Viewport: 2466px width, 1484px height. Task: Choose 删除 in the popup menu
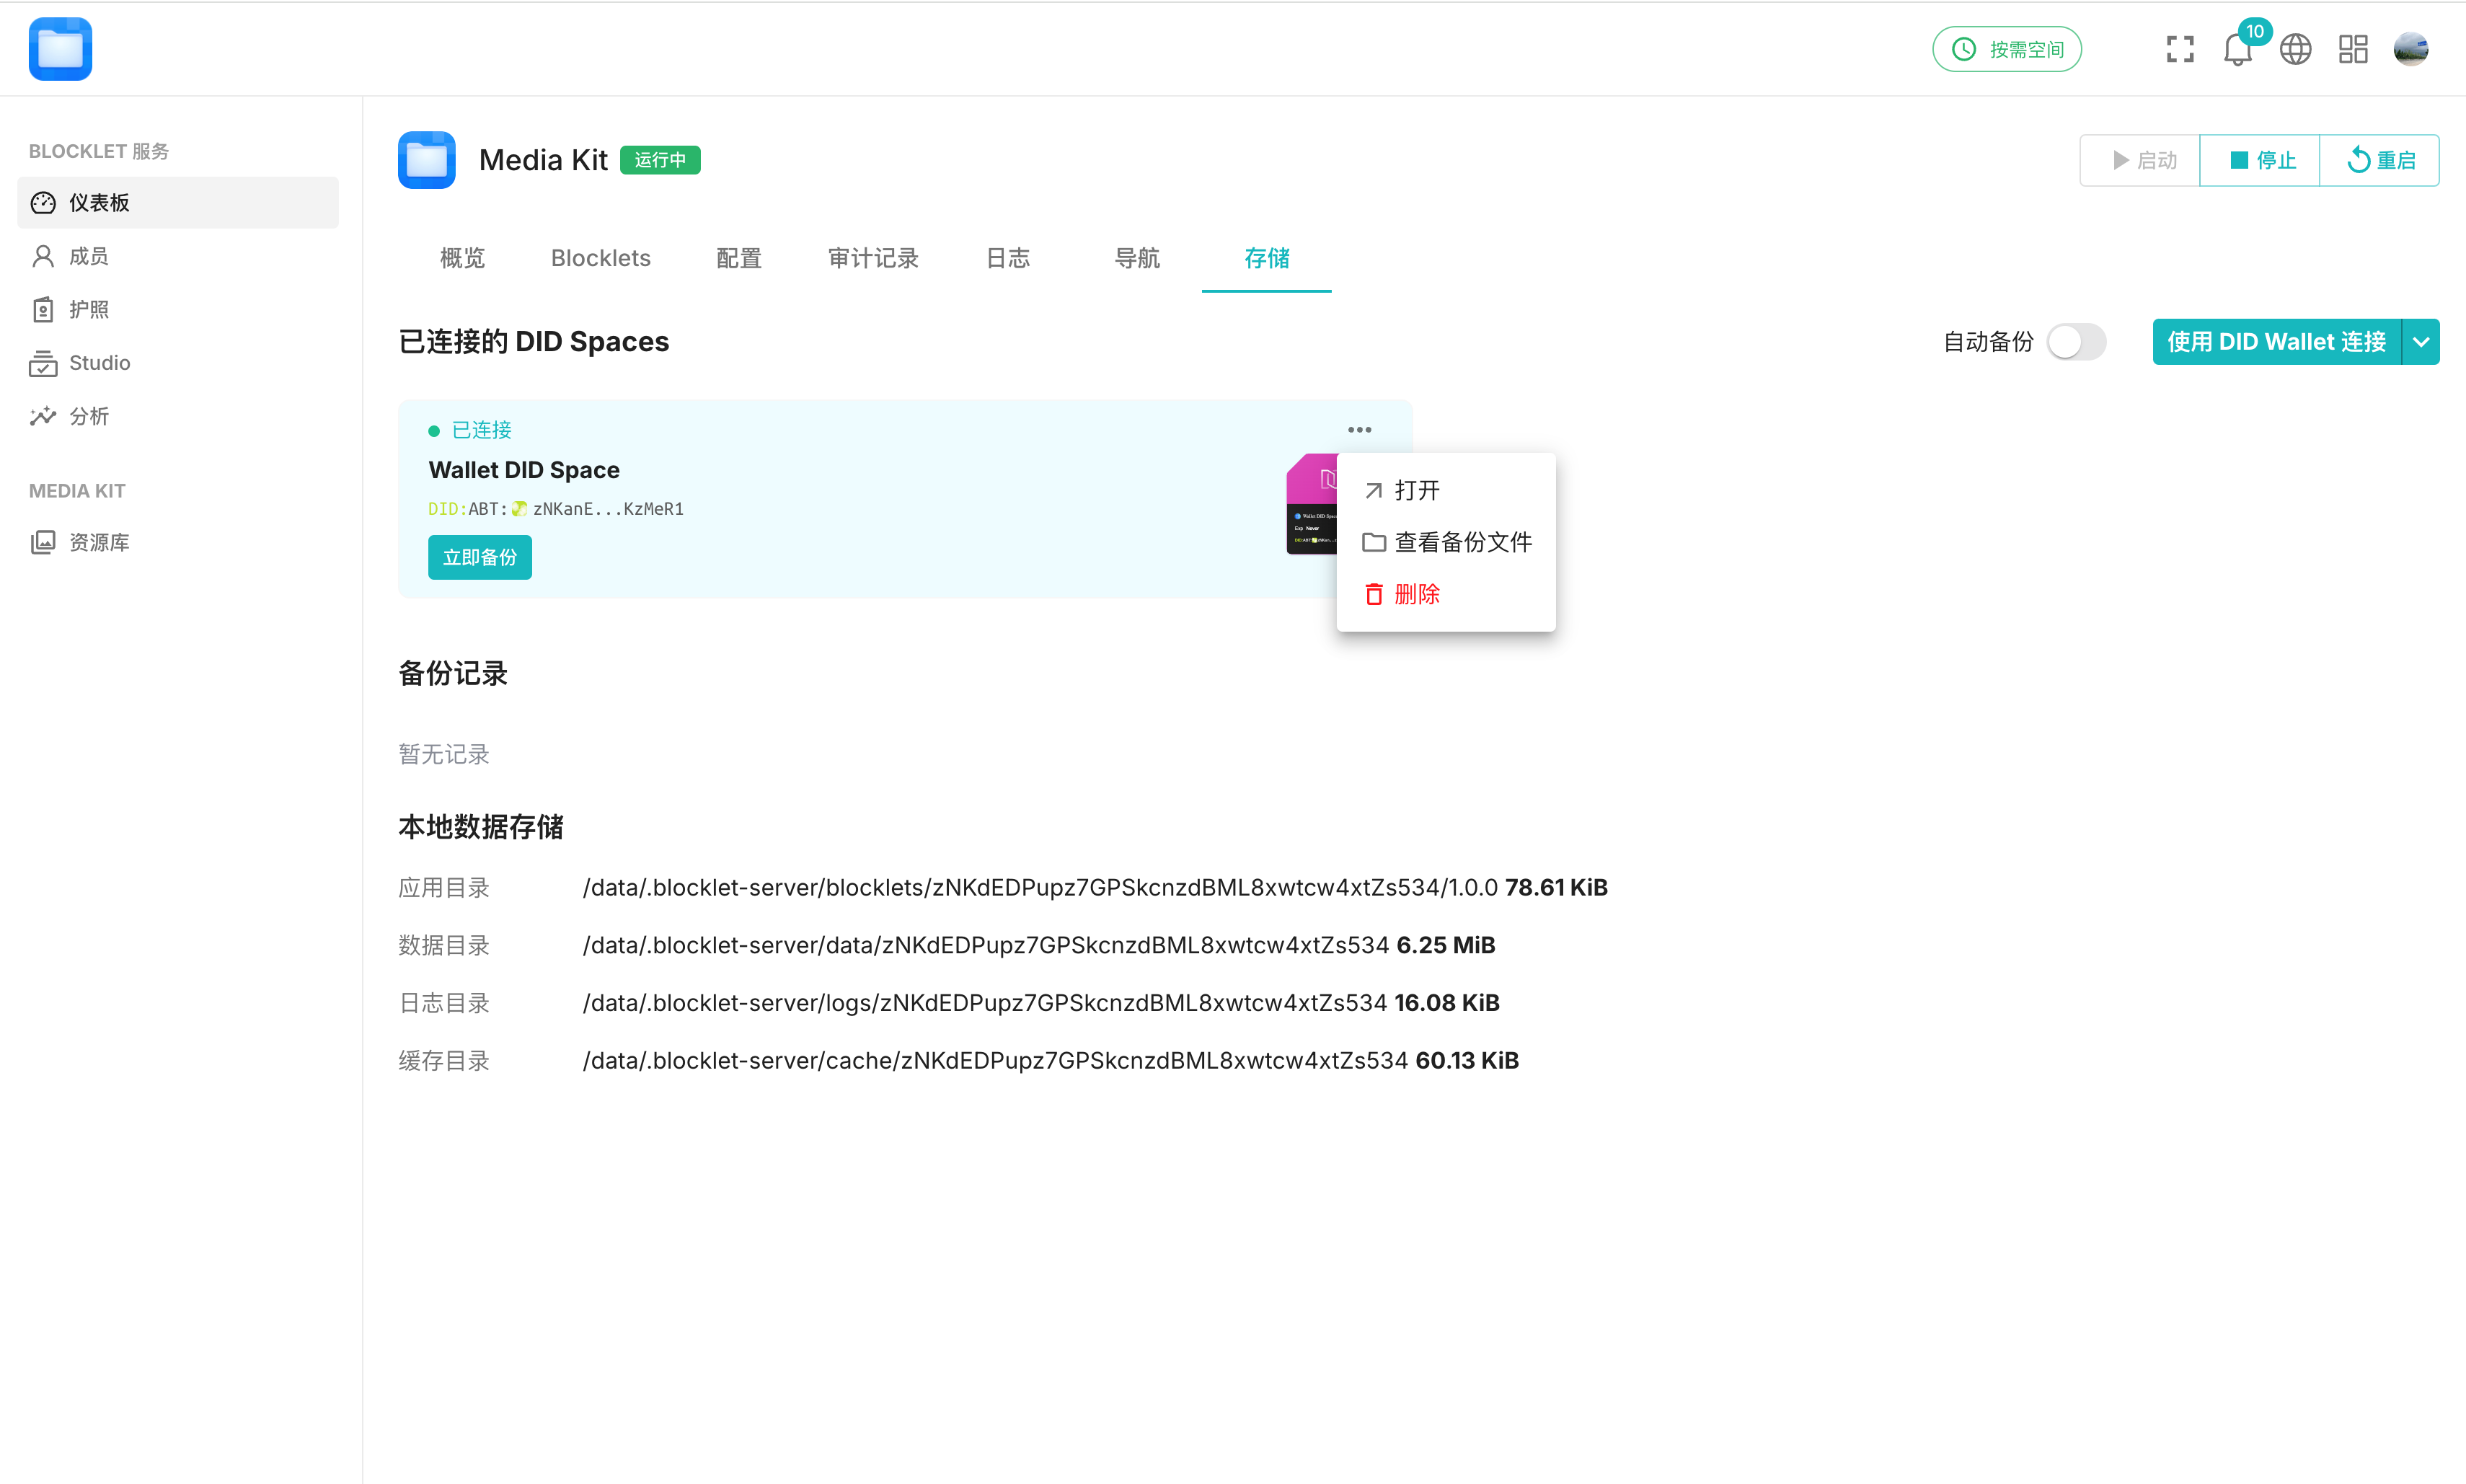click(1416, 594)
